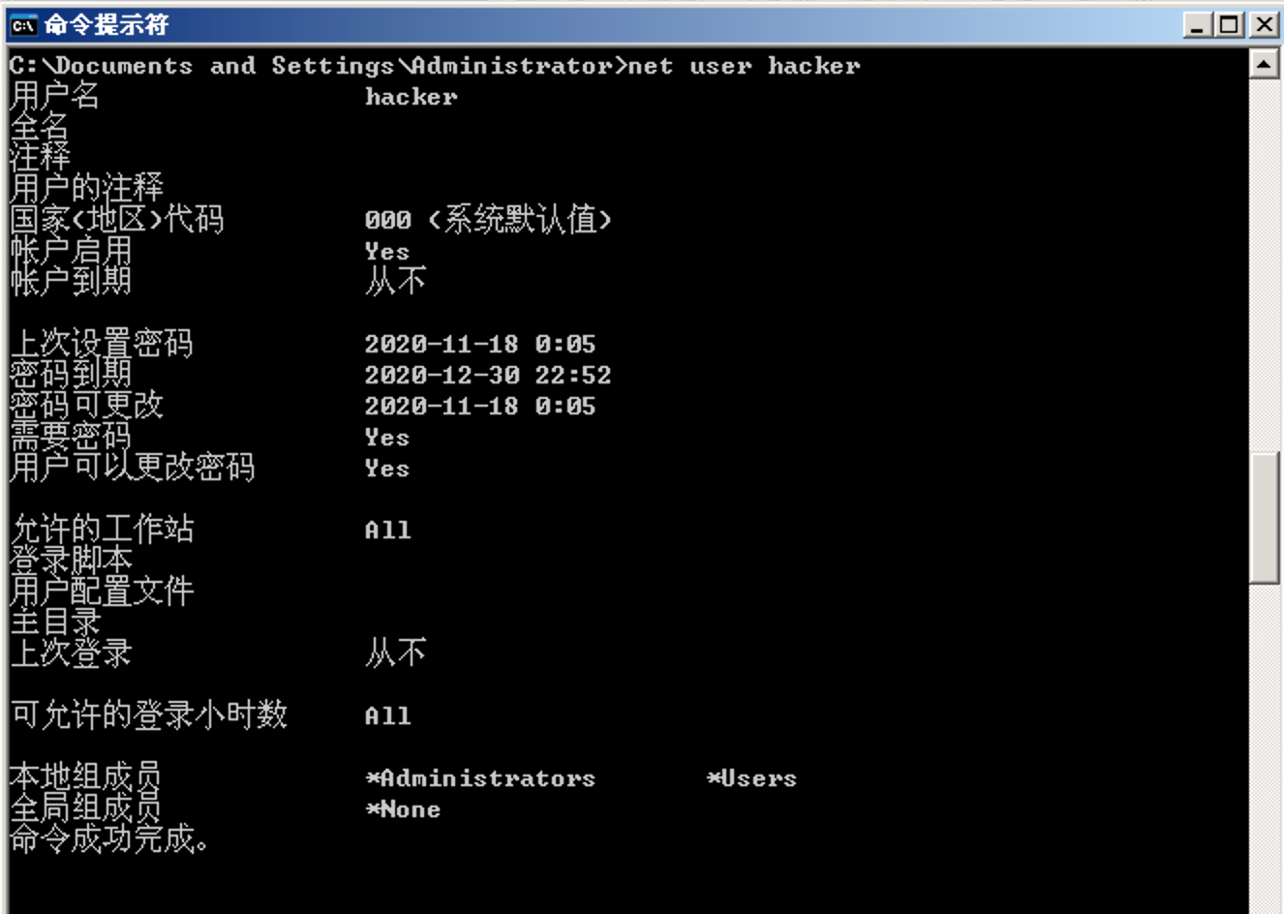Click the 国家(地区)代码 label
Image resolution: width=1284 pixels, height=914 pixels.
pos(117,220)
